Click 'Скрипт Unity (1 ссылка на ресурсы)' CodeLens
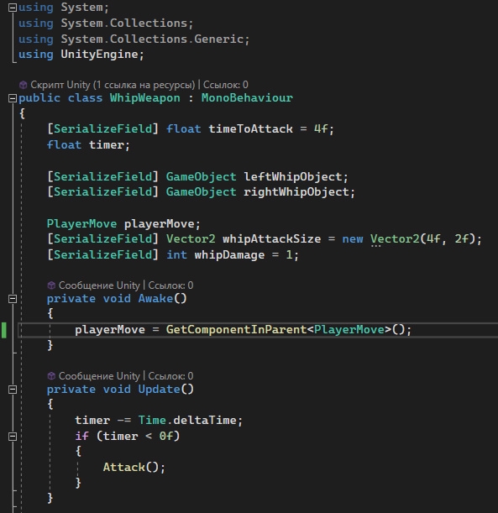This screenshot has height=513, width=498. coord(113,85)
